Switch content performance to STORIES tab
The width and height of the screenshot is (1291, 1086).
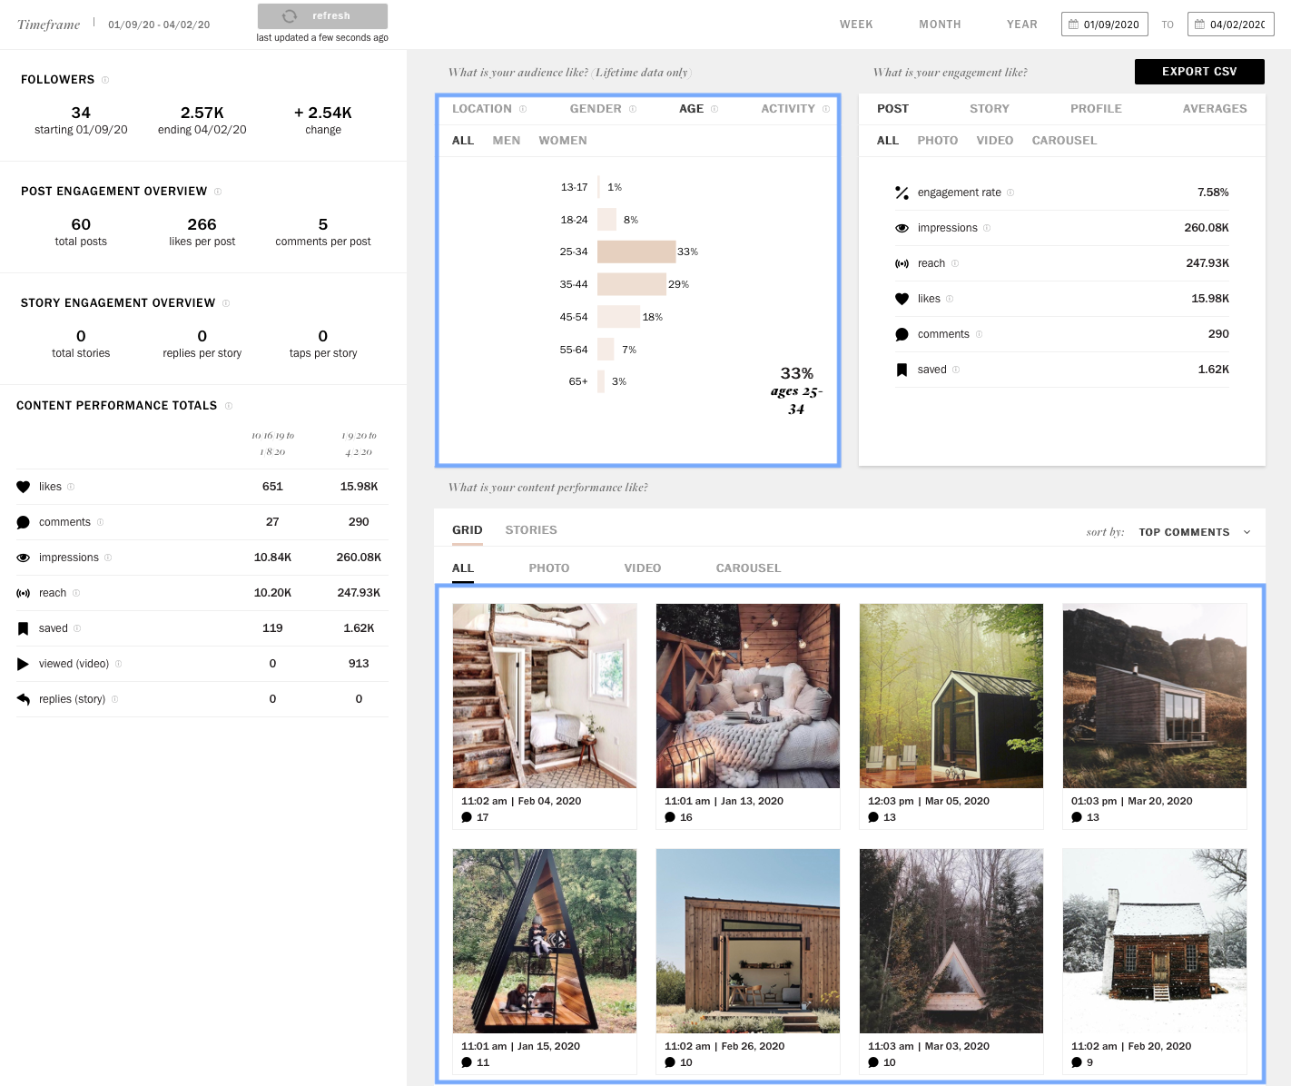[x=531, y=530]
